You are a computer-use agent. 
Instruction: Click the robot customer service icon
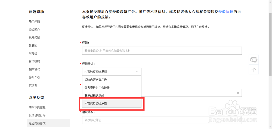254,60
